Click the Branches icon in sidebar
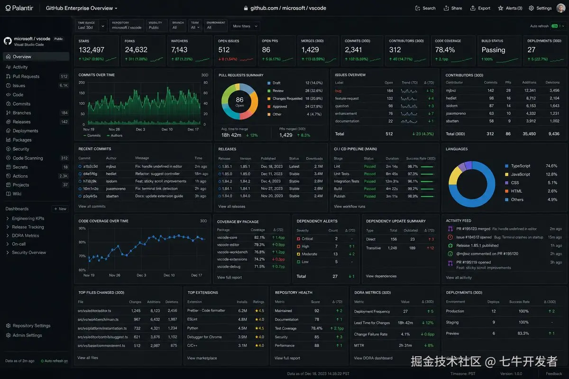 [x=8, y=113]
